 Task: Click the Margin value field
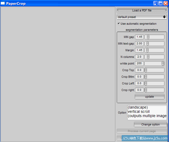coord(139,50)
